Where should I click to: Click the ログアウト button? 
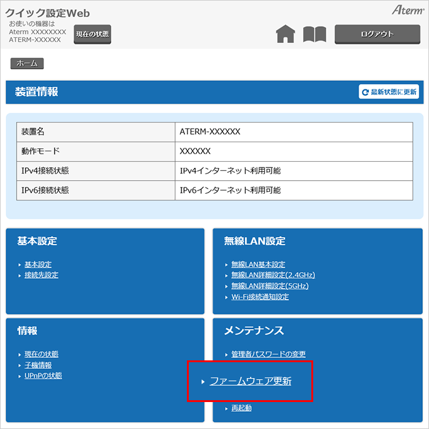click(377, 34)
